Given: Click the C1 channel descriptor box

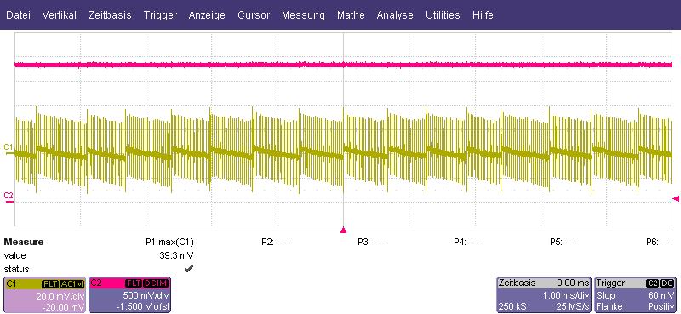Looking at the screenshot, I should click(45, 295).
